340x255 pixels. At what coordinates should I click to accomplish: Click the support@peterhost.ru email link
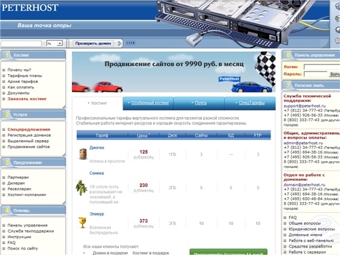[305, 106]
